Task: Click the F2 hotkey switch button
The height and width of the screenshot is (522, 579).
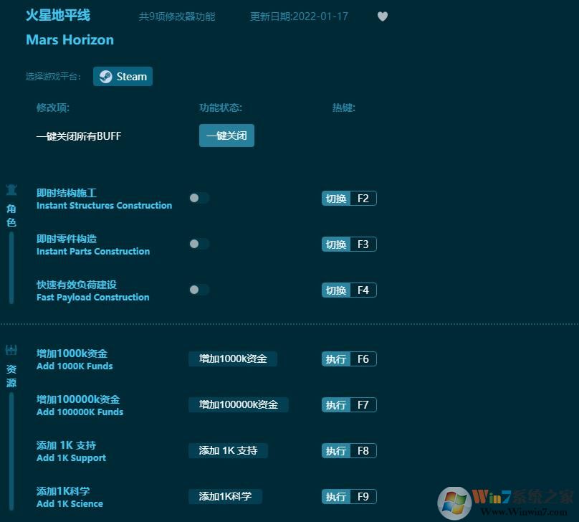Action: 349,198
